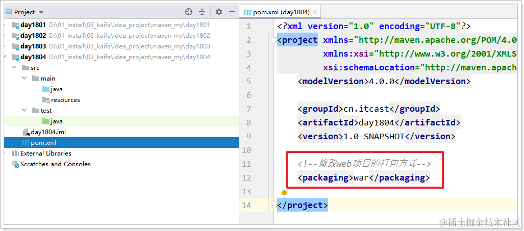Image resolution: width=524 pixels, height=231 pixels.
Task: Open the Project panel settings gear
Action: (218, 12)
